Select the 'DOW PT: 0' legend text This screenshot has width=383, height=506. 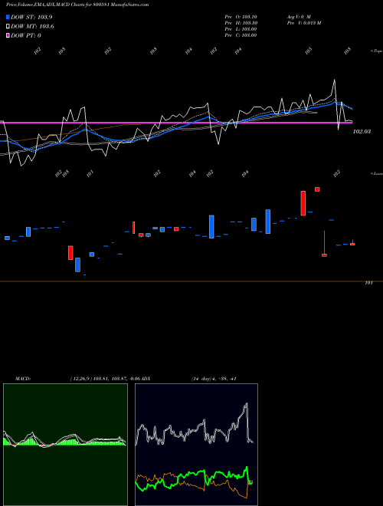[25, 35]
